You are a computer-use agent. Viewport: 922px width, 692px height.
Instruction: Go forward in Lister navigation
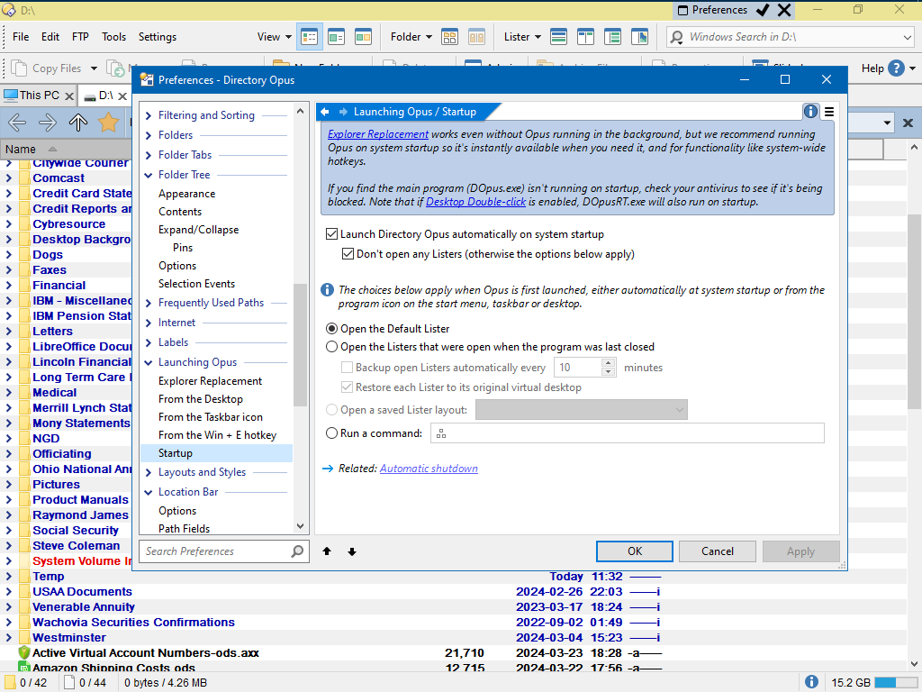[x=48, y=123]
